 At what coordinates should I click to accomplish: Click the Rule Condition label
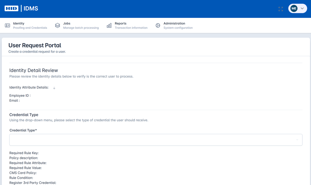(21, 178)
